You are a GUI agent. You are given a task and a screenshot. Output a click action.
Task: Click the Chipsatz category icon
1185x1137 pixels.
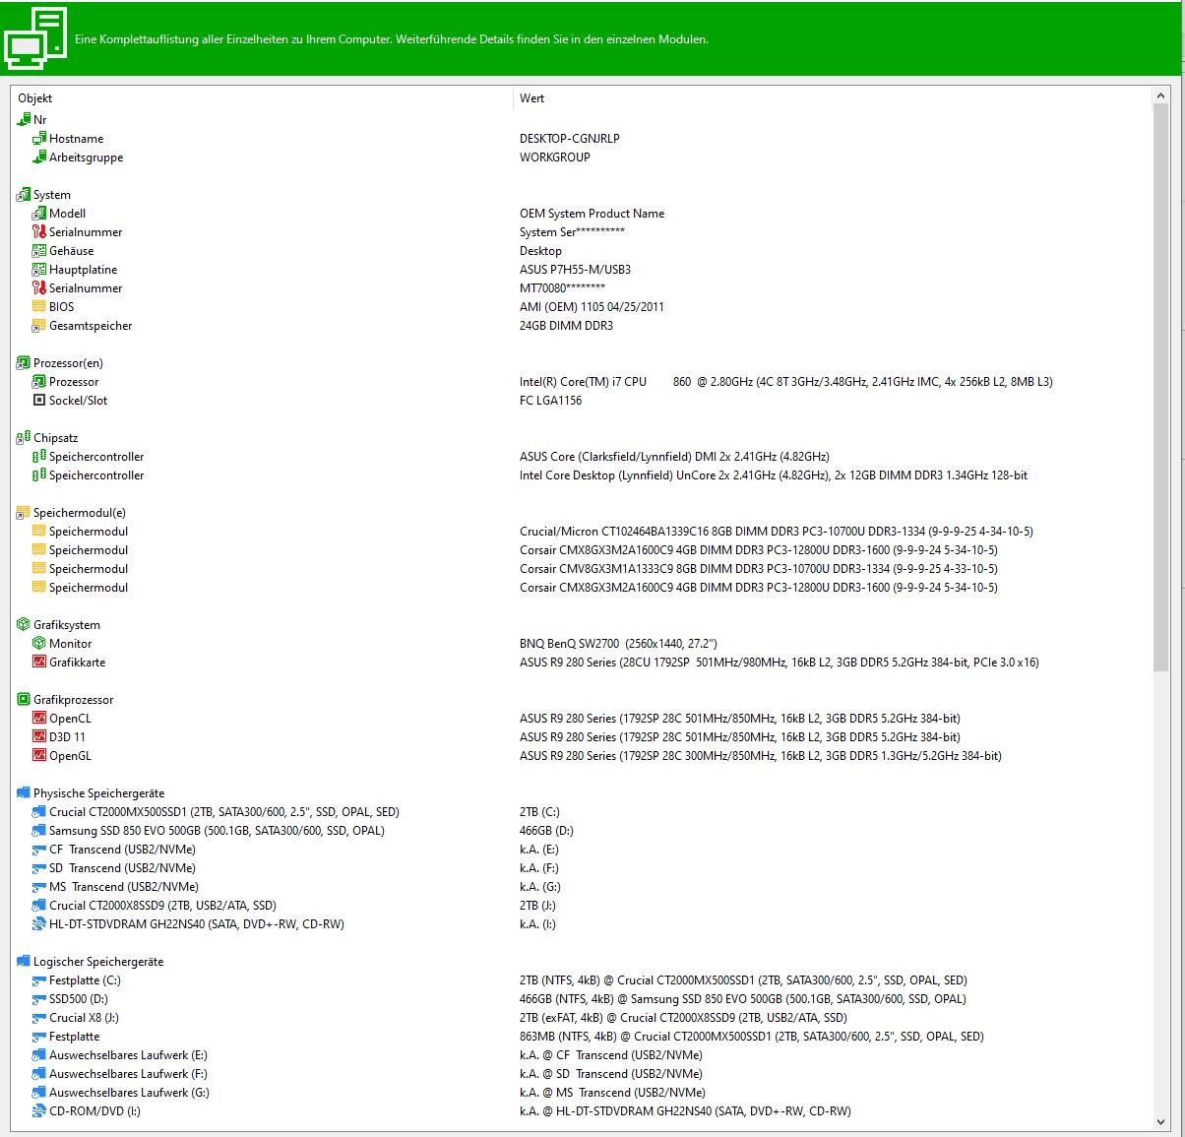point(24,438)
